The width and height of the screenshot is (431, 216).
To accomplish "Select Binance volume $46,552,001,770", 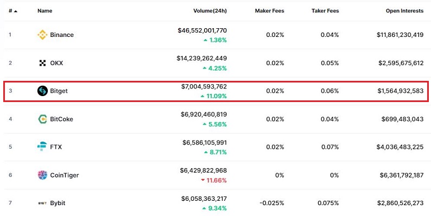I will pos(202,30).
